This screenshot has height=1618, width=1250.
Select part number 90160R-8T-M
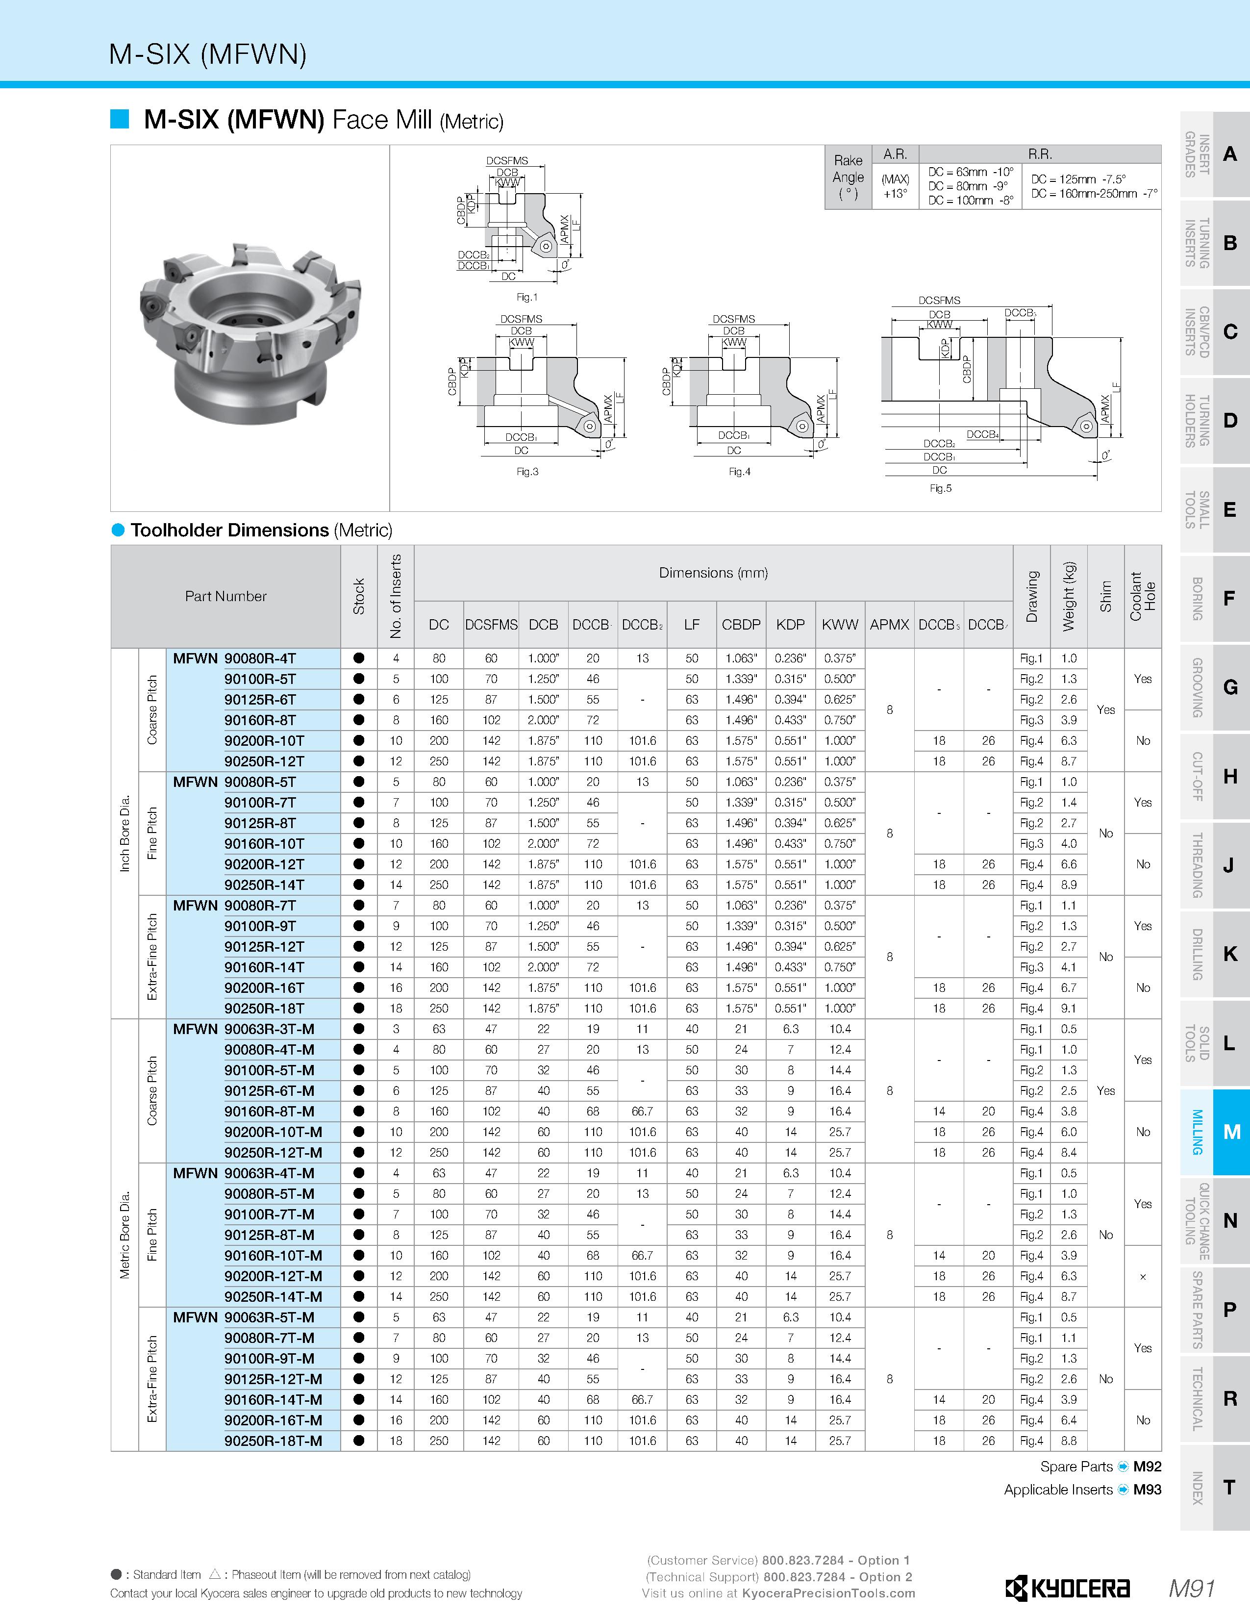pyautogui.click(x=270, y=1111)
